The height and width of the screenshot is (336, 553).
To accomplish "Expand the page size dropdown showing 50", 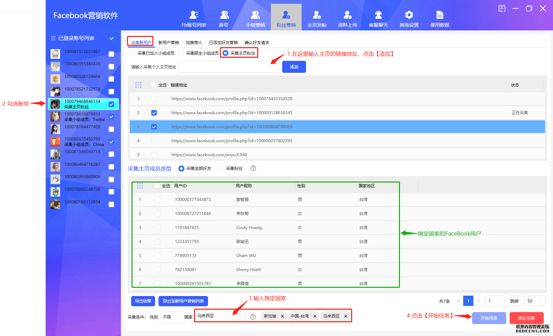I will [535, 301].
